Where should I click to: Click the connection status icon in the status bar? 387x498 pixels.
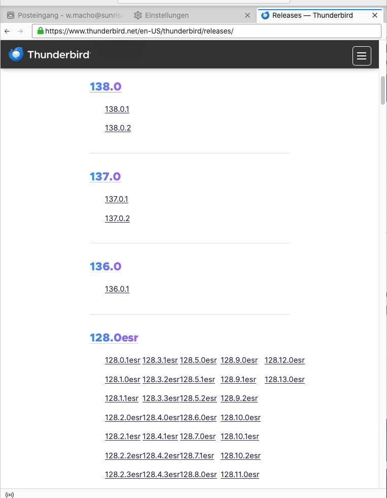click(x=10, y=494)
